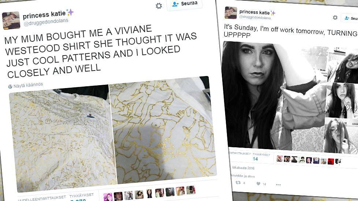
Task: Open the right close-up shirt pattern photo
Action: click(x=163, y=130)
